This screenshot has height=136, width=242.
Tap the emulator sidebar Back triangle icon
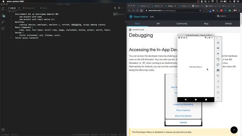point(218,81)
